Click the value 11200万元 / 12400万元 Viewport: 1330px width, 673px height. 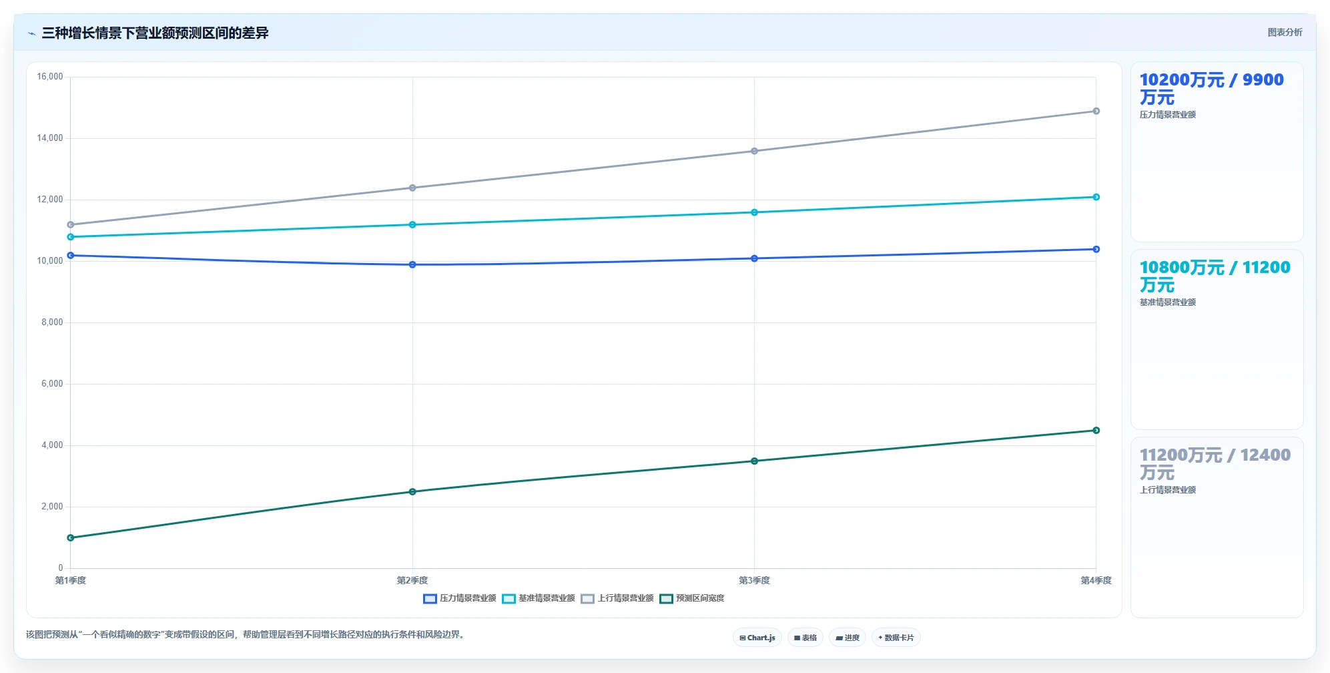1215,464
